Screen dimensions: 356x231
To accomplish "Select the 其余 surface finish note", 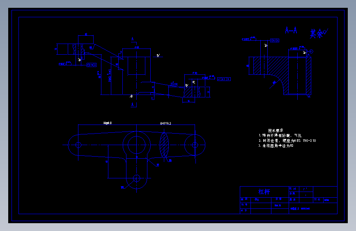I will 319,33.
